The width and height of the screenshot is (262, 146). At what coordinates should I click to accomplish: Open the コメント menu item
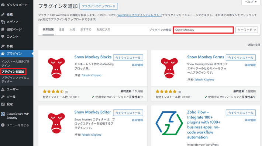click(x=13, y=36)
